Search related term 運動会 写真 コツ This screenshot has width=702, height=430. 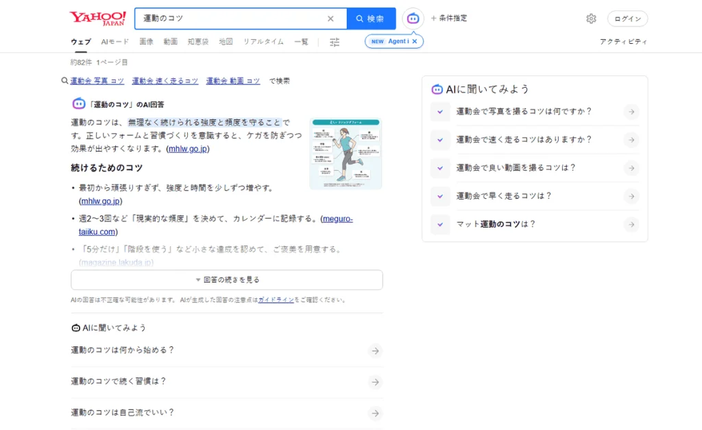[x=97, y=81]
